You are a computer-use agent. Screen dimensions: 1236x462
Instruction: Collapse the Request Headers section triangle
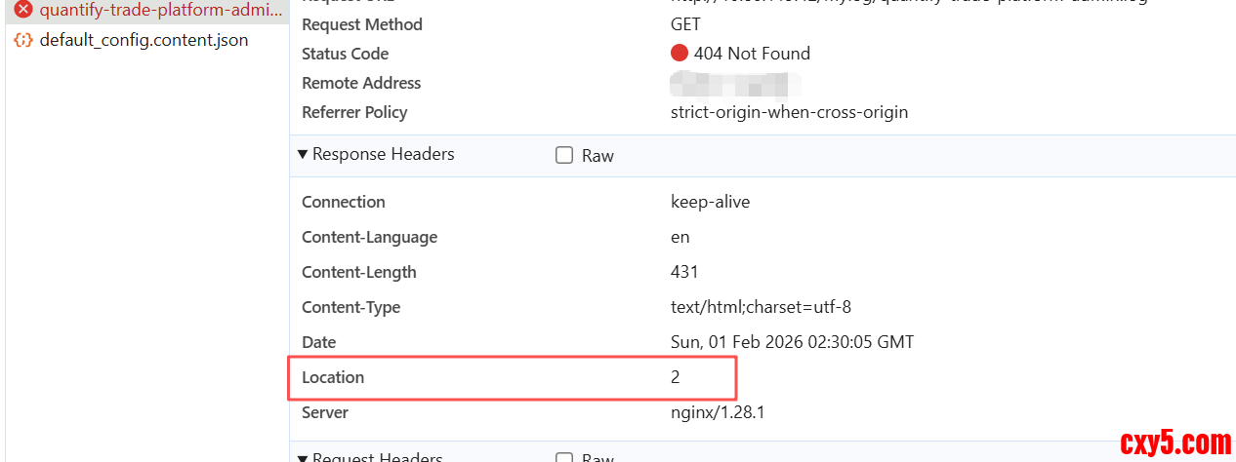coord(304,457)
